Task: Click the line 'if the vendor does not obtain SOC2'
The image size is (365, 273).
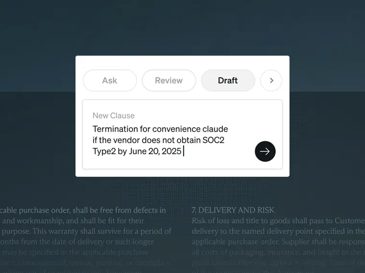Action: click(158, 140)
